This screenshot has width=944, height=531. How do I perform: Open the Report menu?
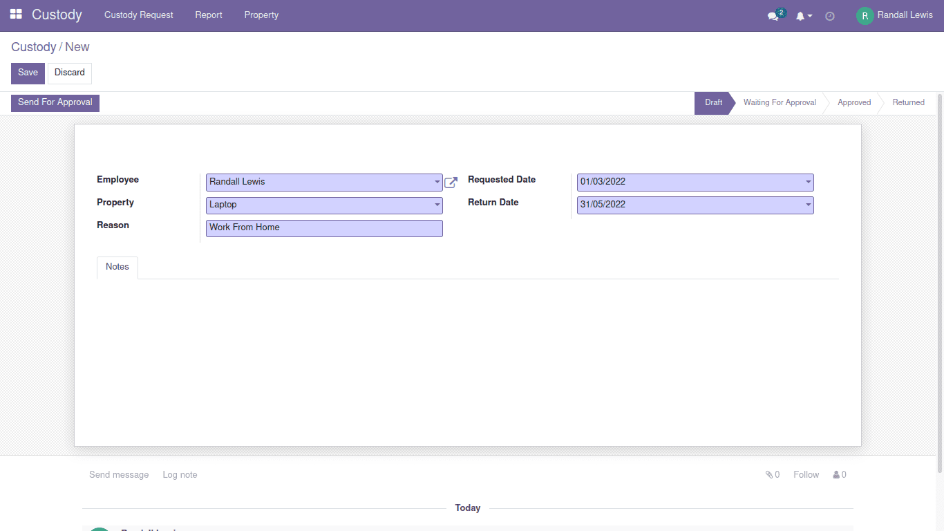click(208, 15)
